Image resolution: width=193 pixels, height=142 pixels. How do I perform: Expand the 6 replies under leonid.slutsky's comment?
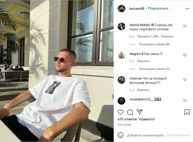(154, 44)
